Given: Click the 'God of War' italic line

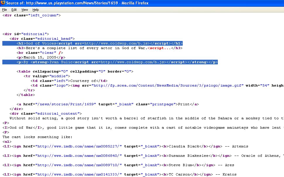Looking at the screenshot, I should (143, 128).
